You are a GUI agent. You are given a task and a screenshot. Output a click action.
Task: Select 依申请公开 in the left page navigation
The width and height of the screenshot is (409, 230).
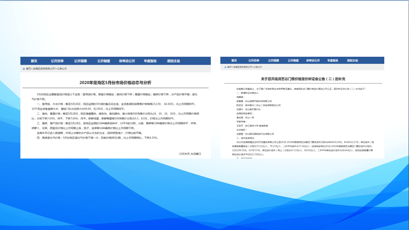click(x=127, y=61)
